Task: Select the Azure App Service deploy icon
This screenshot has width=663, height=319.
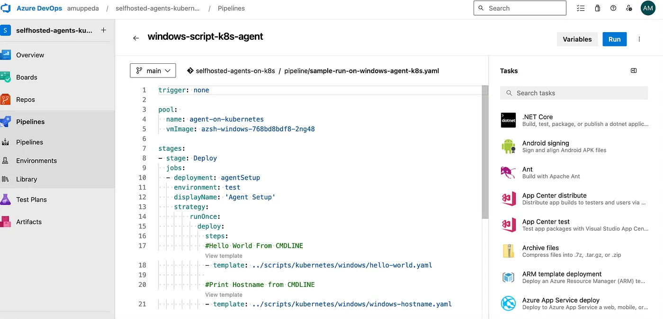Action: (x=508, y=303)
